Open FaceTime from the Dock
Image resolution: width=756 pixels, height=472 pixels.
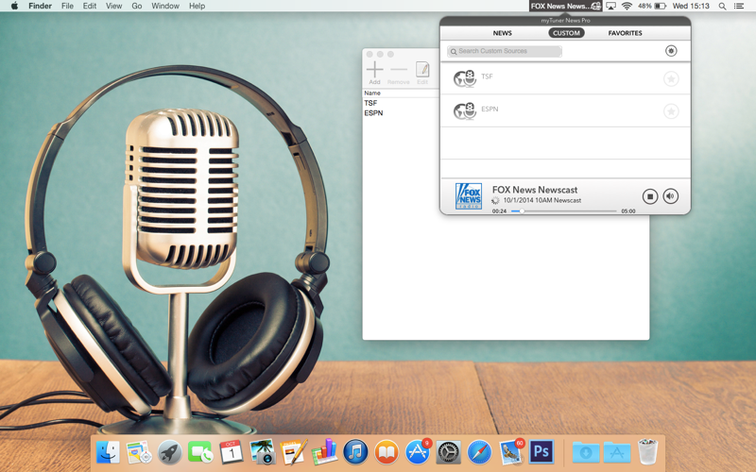200,452
